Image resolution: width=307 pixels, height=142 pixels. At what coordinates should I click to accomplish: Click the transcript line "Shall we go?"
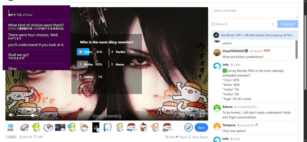click(x=18, y=55)
